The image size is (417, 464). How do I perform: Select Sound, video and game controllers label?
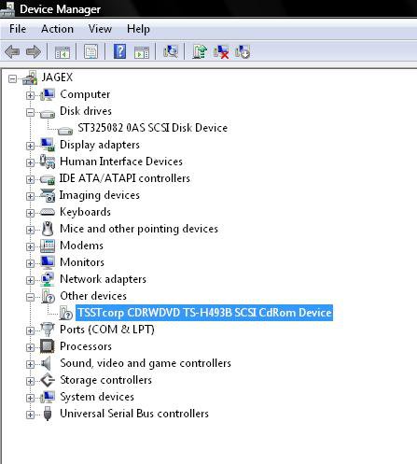(146, 363)
